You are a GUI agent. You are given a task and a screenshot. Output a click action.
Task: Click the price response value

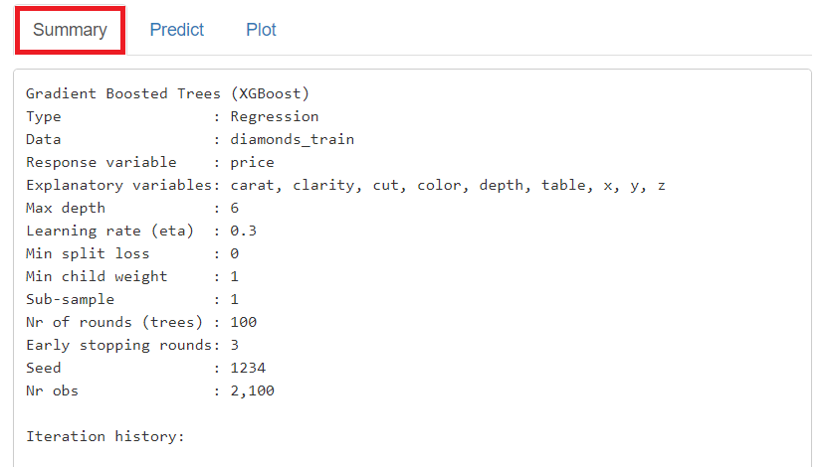pyautogui.click(x=252, y=162)
